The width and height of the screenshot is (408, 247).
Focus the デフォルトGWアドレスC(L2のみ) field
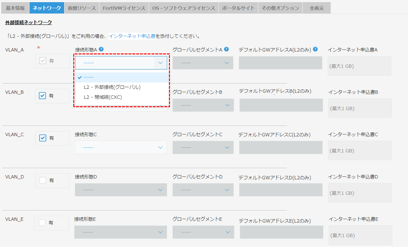(x=281, y=147)
